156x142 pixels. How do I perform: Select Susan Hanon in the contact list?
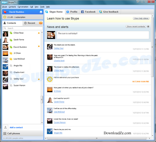pos(21,86)
